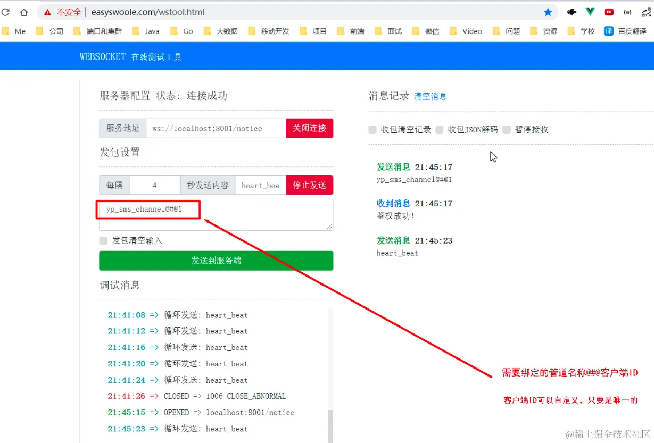Click the 消息记录 heading
654x443 pixels.
[389, 96]
